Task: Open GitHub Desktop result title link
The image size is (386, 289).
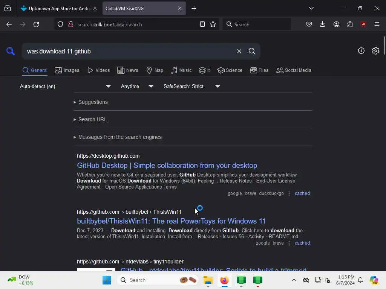Action: point(167,166)
